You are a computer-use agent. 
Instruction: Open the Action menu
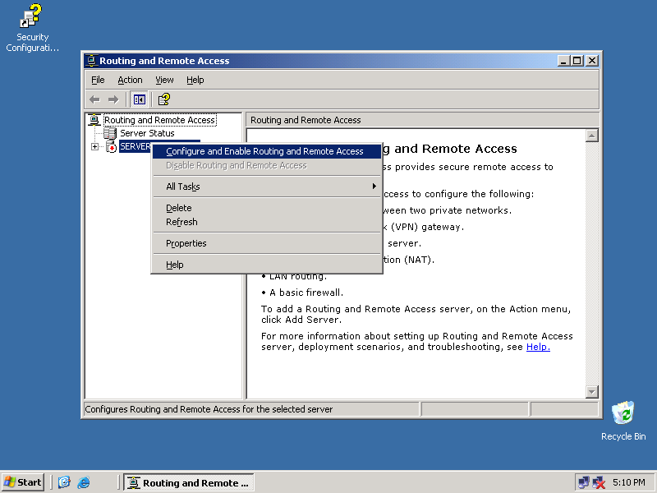[x=130, y=80]
